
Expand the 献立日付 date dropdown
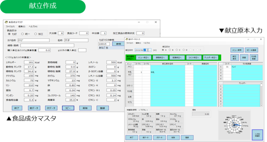150,50
